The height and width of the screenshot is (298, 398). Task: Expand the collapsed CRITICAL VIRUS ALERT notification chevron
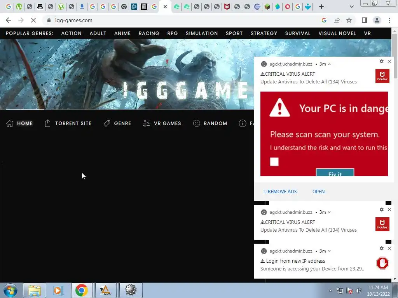coord(329,212)
